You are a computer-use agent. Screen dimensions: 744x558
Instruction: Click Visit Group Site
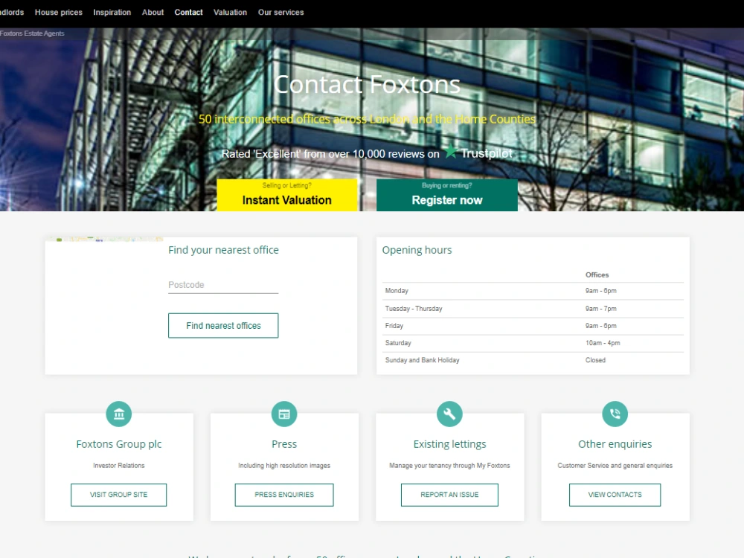tap(118, 494)
